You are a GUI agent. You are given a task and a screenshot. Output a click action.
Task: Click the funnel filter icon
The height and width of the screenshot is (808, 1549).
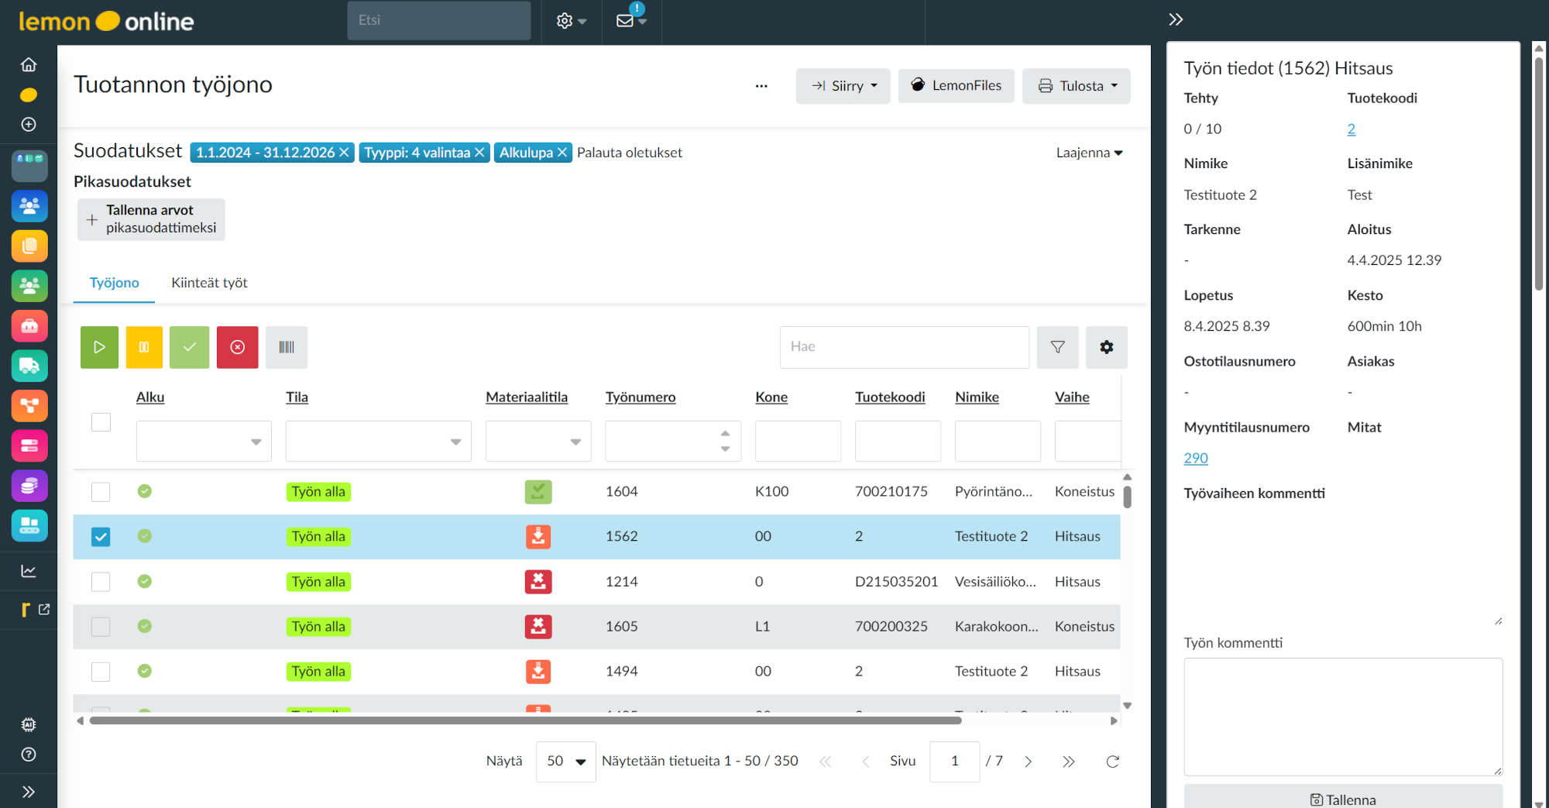coord(1057,347)
